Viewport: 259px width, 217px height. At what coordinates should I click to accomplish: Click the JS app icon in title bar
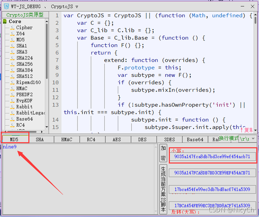click(6, 7)
